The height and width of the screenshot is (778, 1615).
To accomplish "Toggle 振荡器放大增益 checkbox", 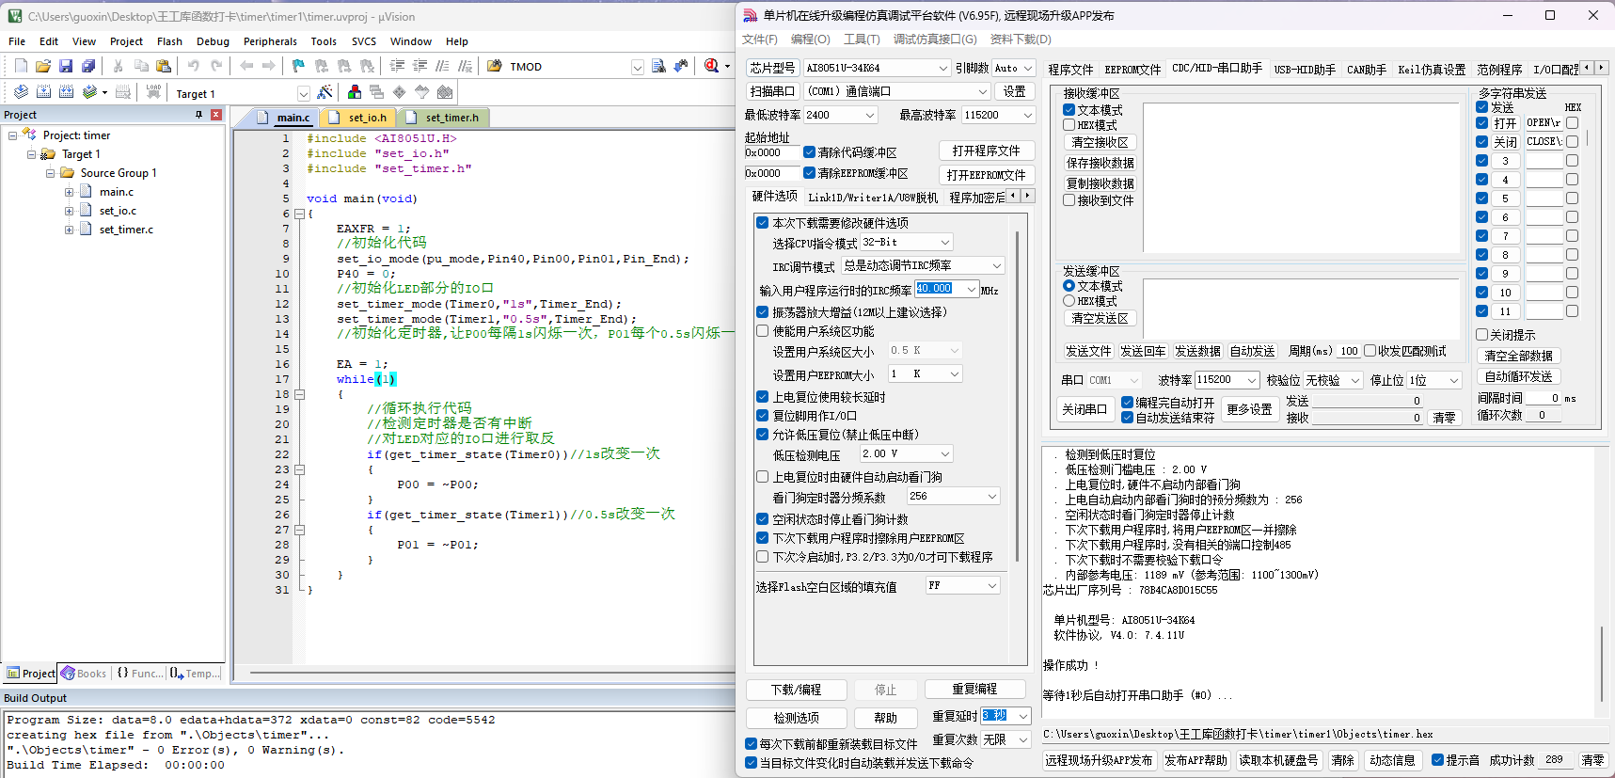I will click(x=763, y=311).
